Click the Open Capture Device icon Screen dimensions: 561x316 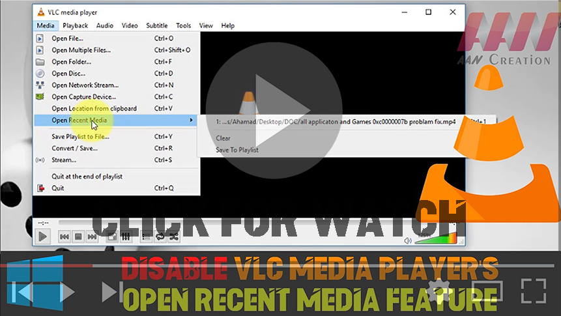[x=39, y=97]
